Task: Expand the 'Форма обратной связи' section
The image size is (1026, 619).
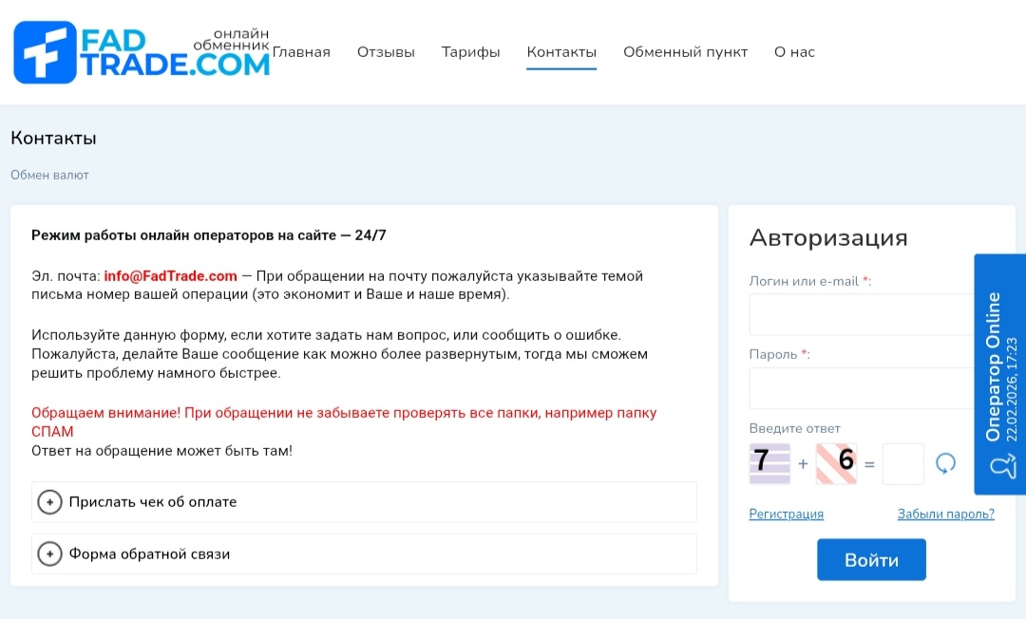Action: 149,553
